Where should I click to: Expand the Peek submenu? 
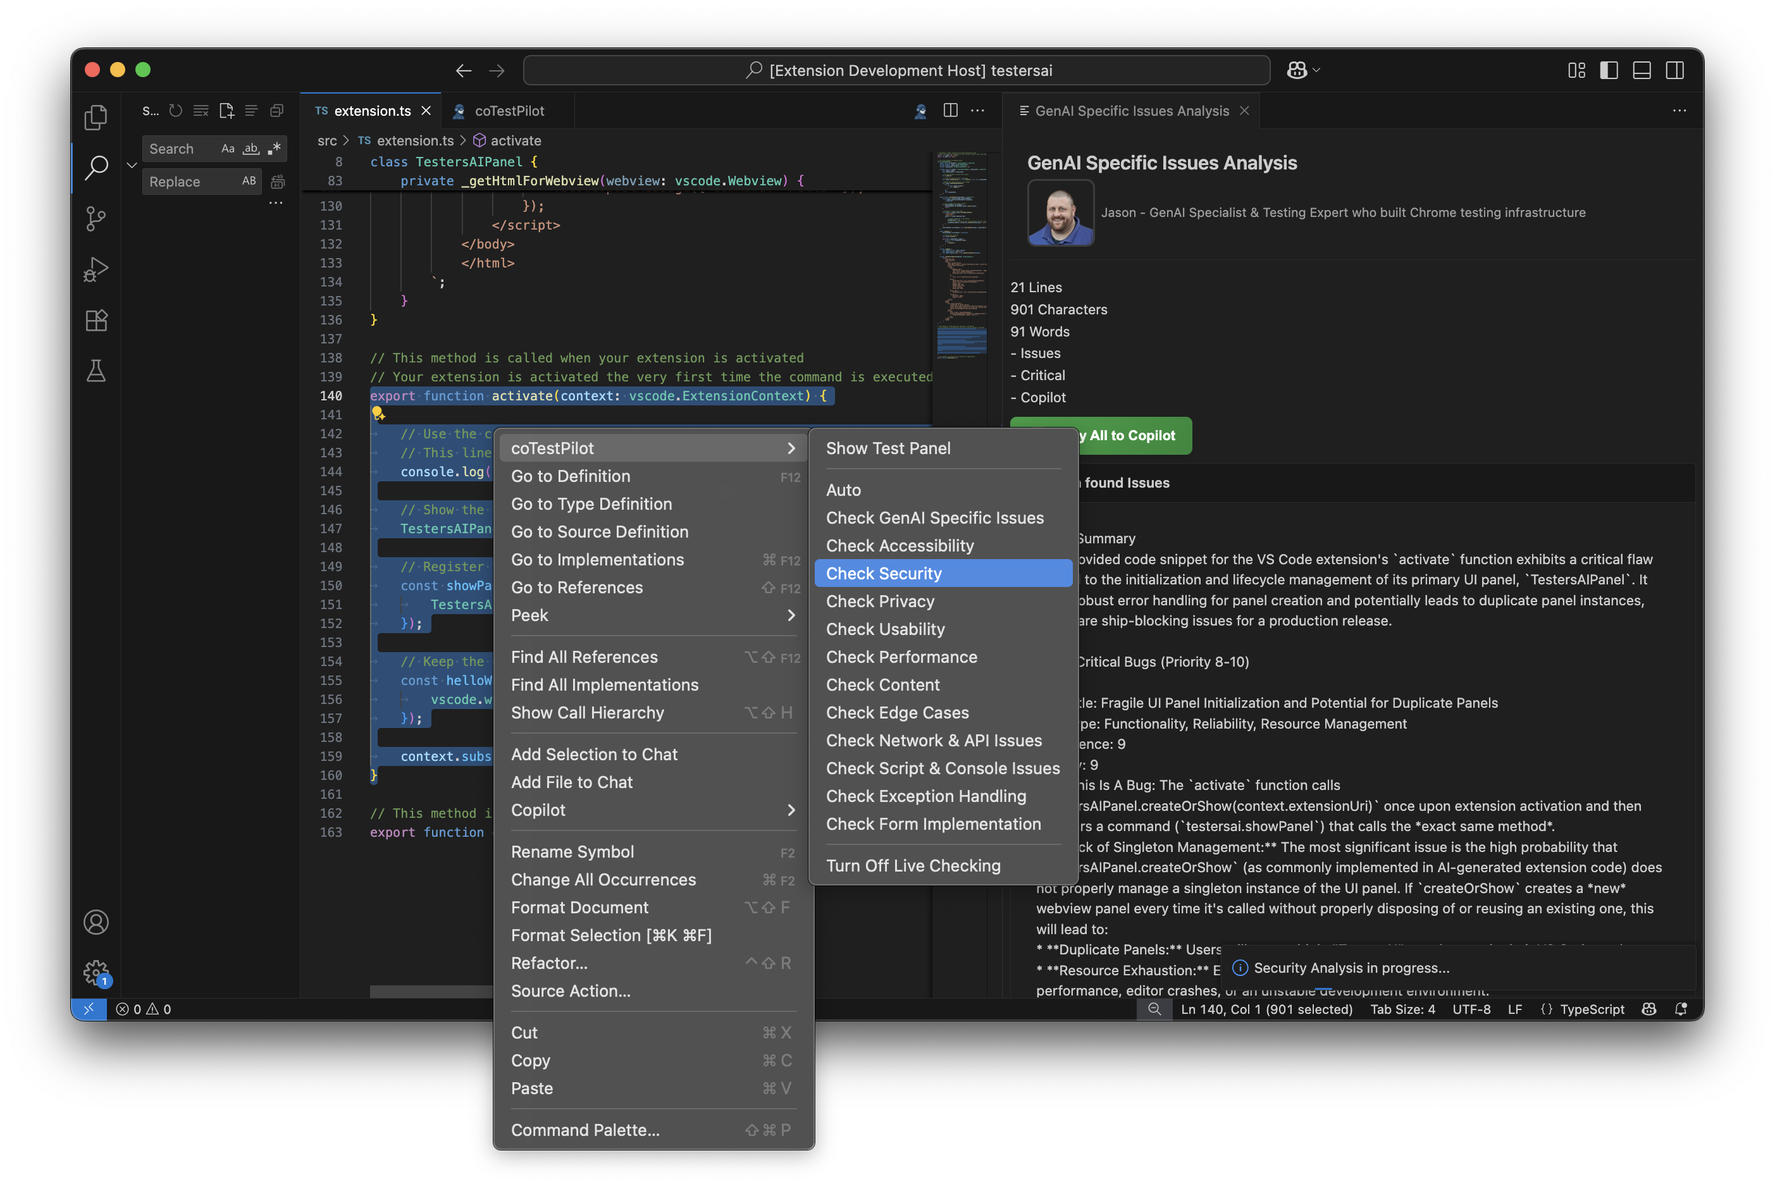[x=653, y=615]
